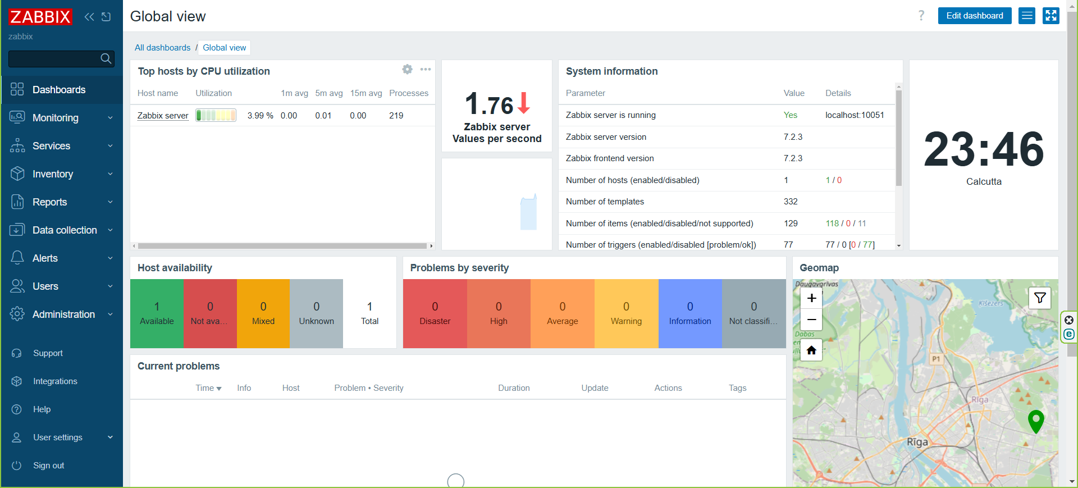Open the dashboard actions hamburger menu
This screenshot has height=488, width=1078.
(x=1027, y=16)
